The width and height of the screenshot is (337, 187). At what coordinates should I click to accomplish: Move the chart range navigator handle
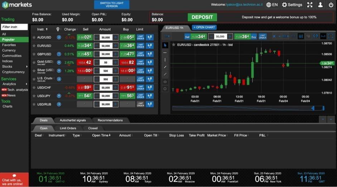coord(313,108)
